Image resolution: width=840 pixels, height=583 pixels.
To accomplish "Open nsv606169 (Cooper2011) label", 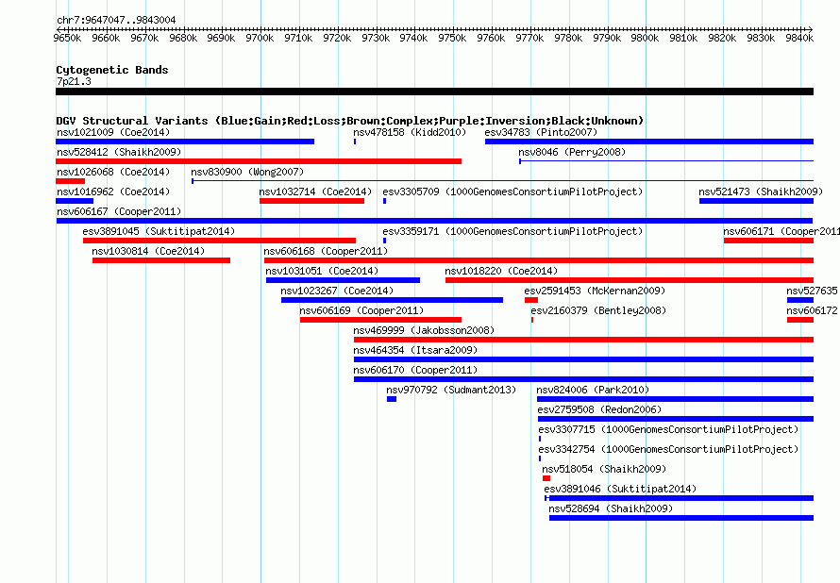I will [361, 310].
